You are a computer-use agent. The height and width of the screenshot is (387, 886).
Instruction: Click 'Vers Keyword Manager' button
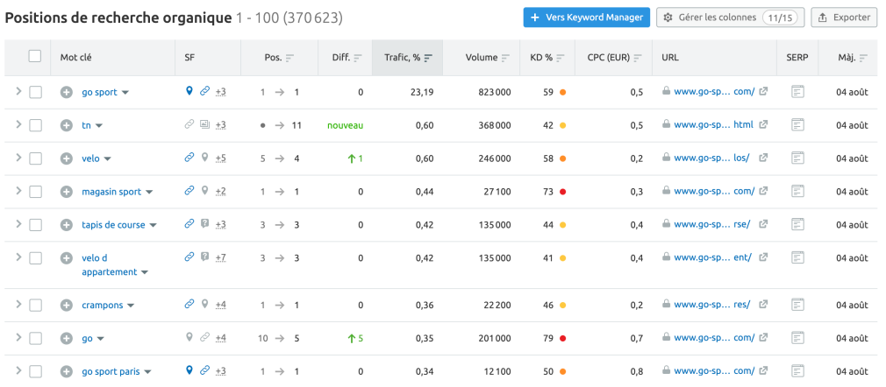point(587,18)
